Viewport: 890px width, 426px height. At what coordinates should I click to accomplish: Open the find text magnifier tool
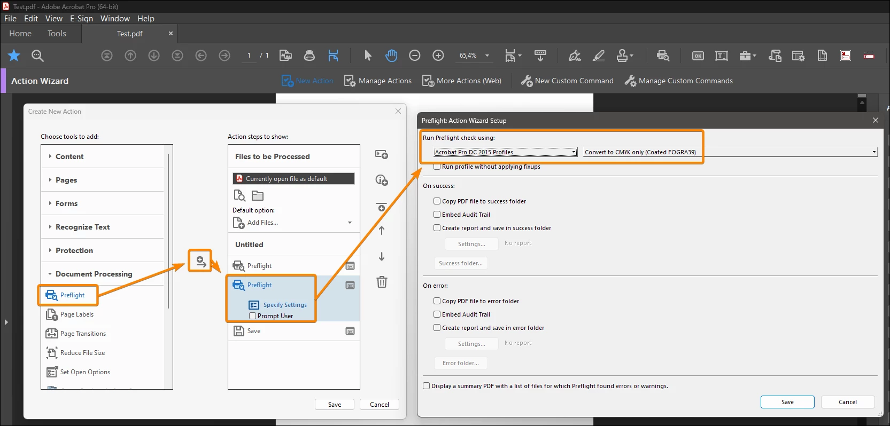37,56
